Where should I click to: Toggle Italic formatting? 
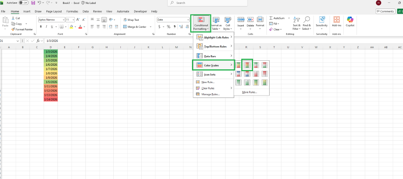(x=46, y=27)
